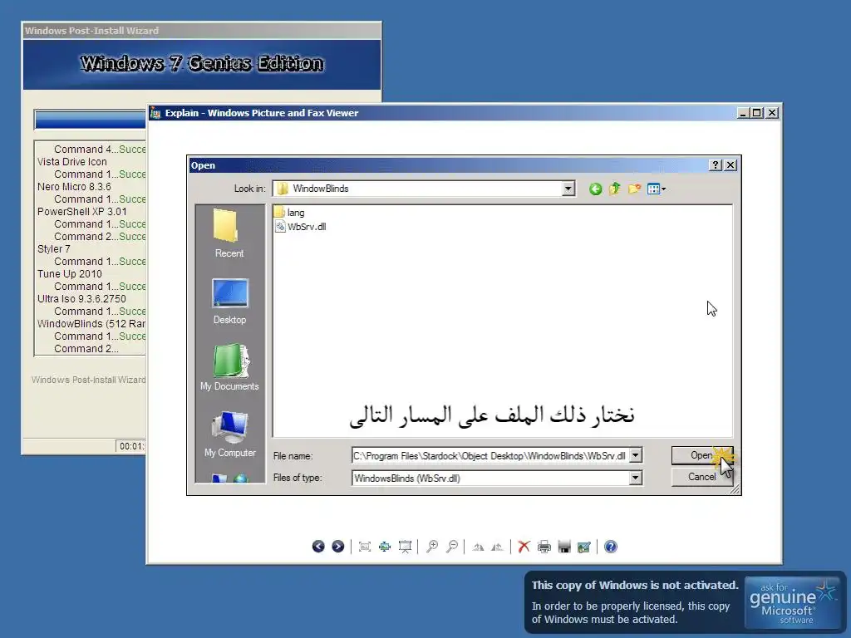Open Help in Picture Viewer toolbar
The image size is (851, 638).
[x=611, y=547]
